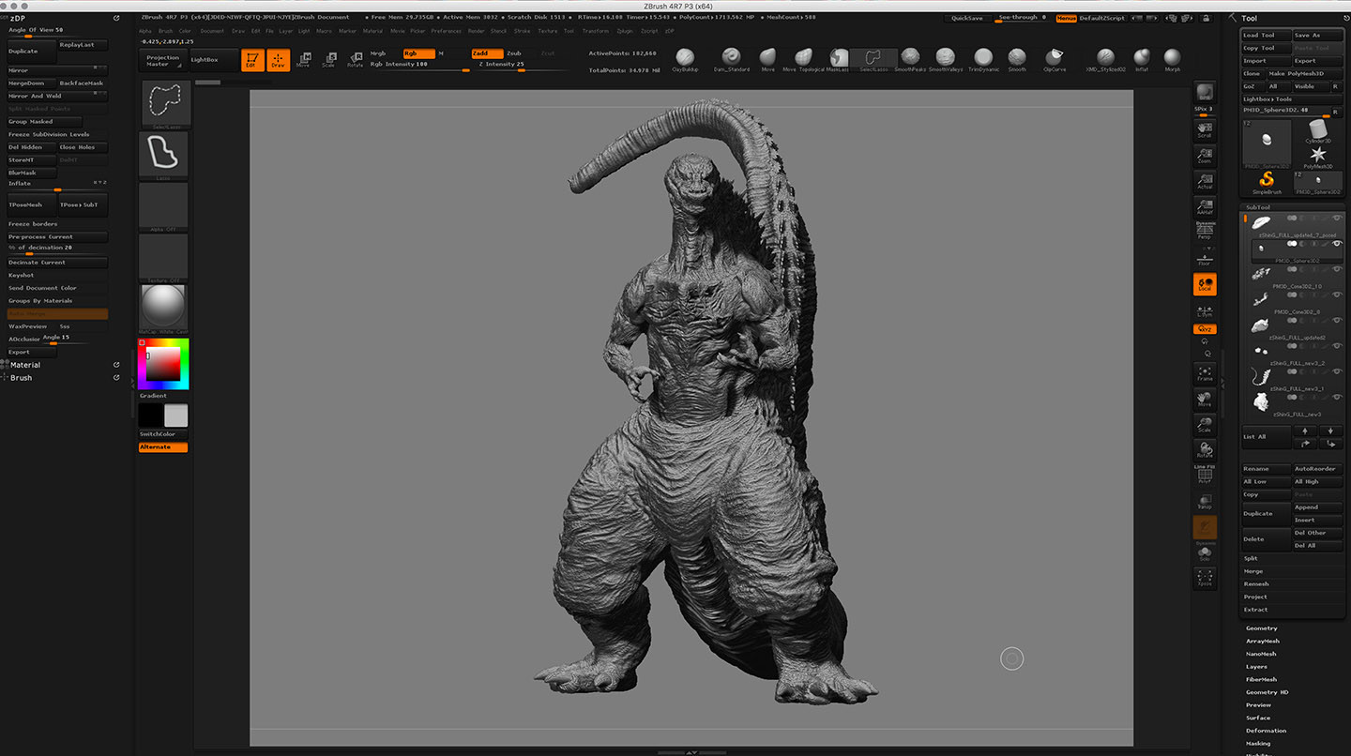Toggle Floor grid display
The image size is (1351, 756).
point(1205,258)
